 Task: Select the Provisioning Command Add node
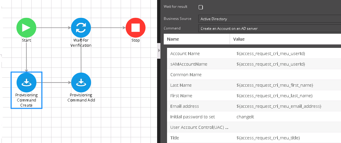pos(81,82)
